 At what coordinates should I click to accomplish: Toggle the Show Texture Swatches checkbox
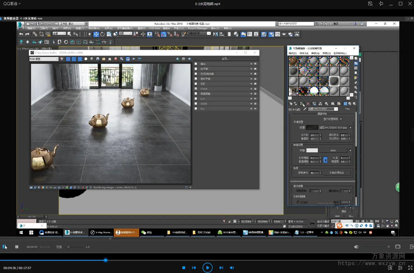[x=341, y=119]
